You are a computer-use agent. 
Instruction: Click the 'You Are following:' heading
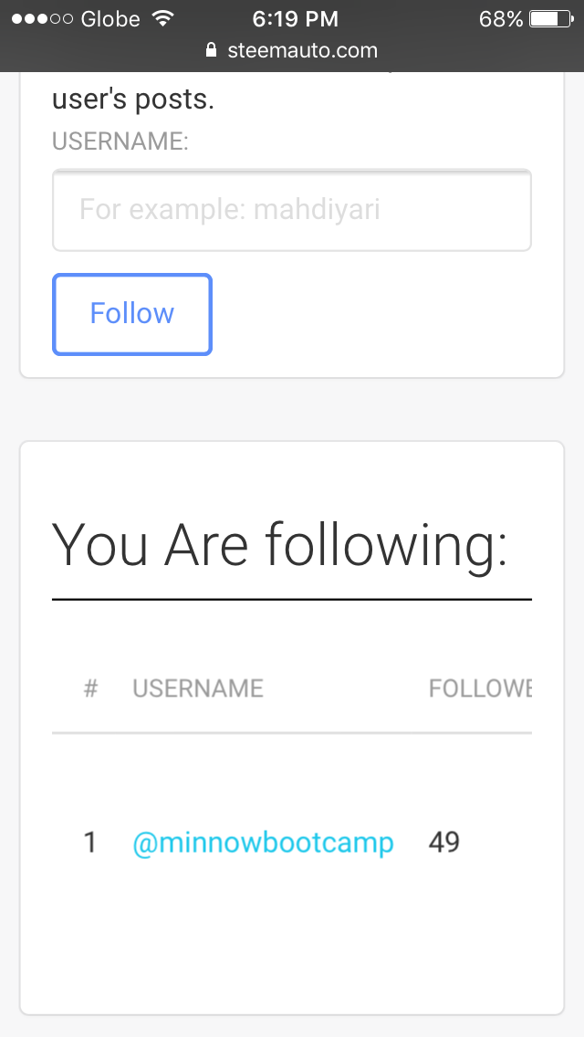click(x=279, y=545)
